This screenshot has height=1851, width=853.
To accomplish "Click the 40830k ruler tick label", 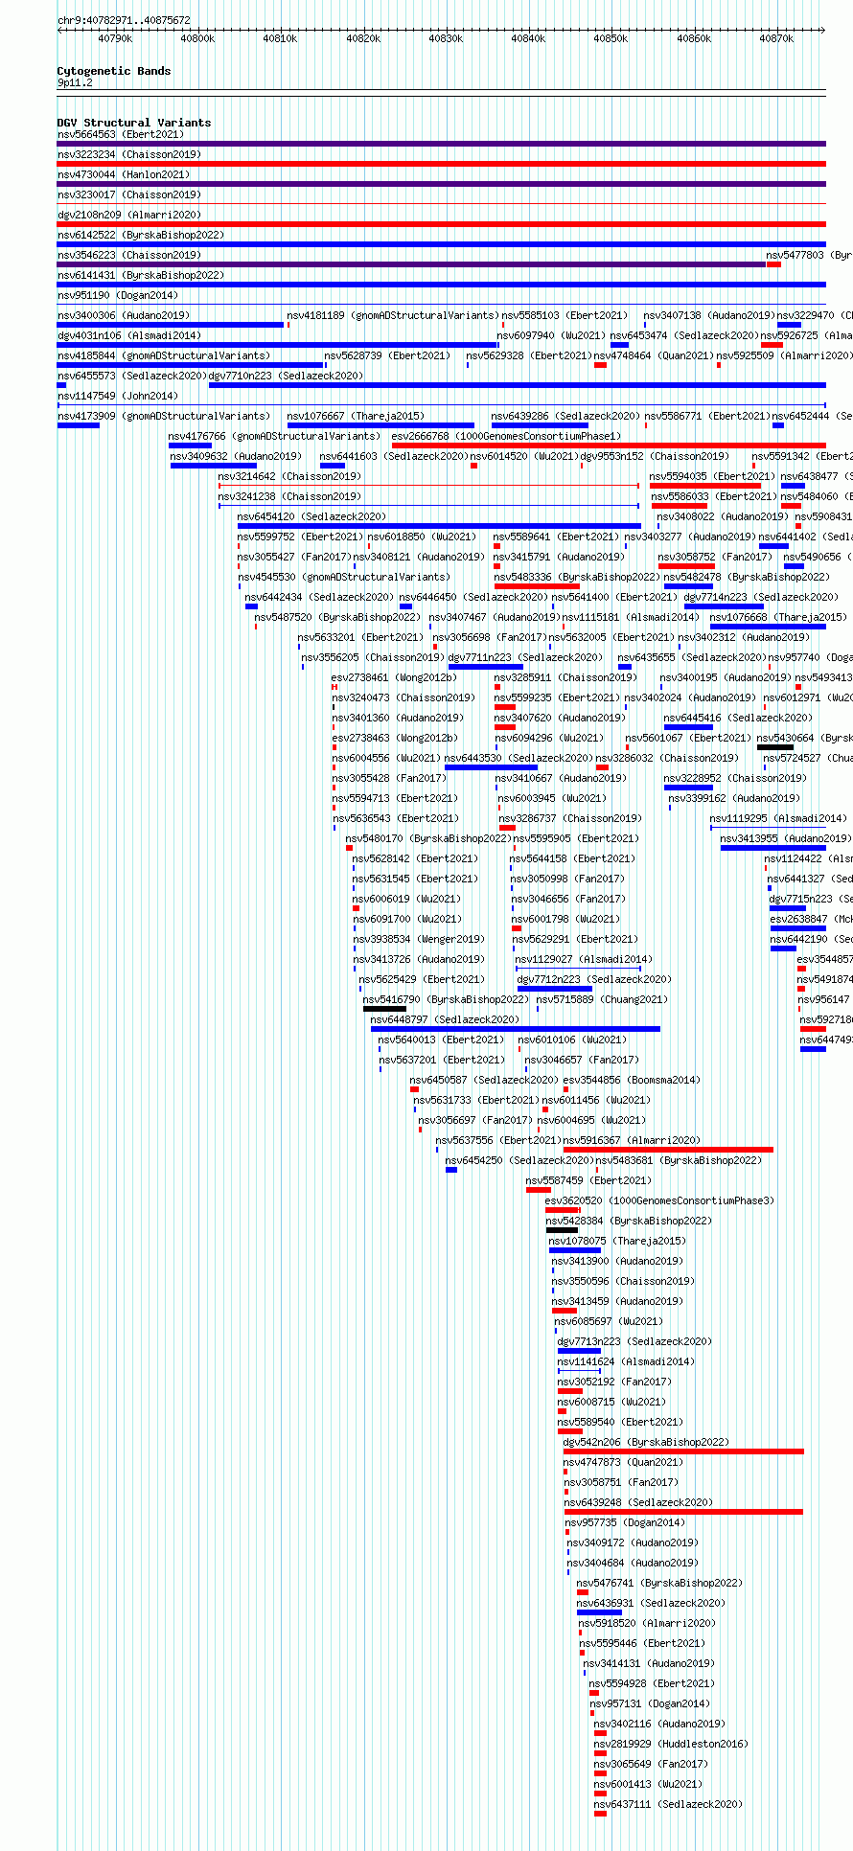I will (446, 38).
